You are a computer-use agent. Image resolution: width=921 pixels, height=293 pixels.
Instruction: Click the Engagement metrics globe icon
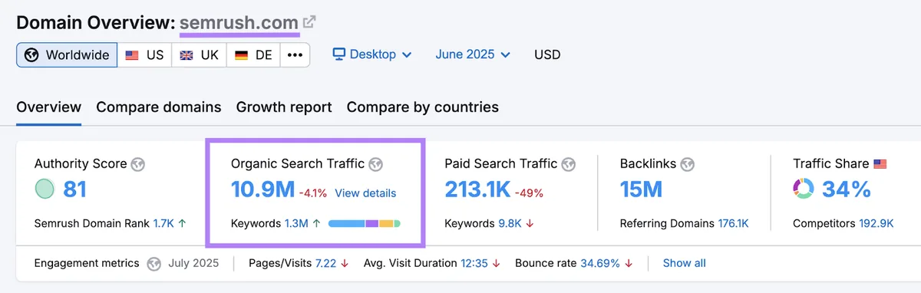pyautogui.click(x=154, y=263)
